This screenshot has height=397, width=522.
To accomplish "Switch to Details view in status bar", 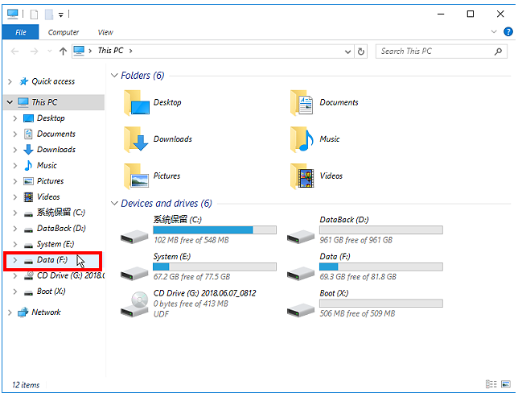I will [491, 384].
